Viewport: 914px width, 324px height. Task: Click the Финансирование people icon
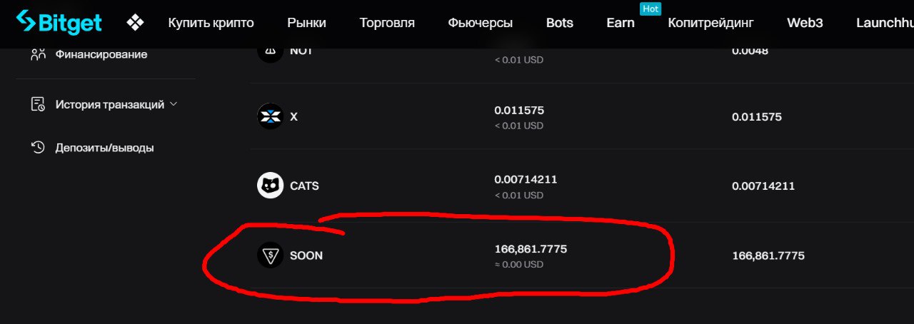(x=39, y=54)
